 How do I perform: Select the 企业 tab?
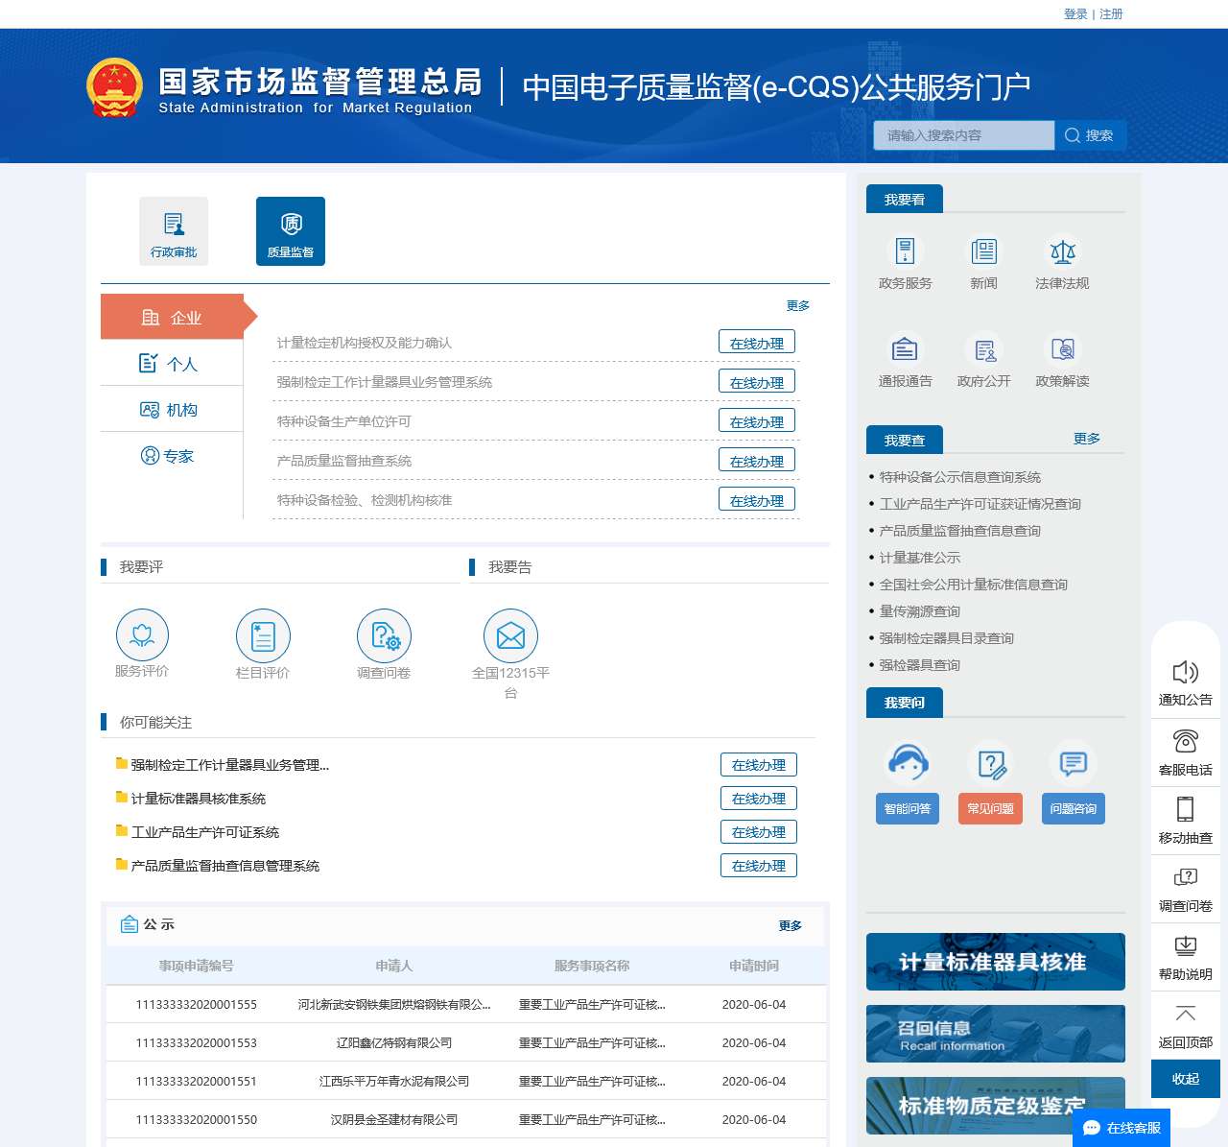click(172, 317)
